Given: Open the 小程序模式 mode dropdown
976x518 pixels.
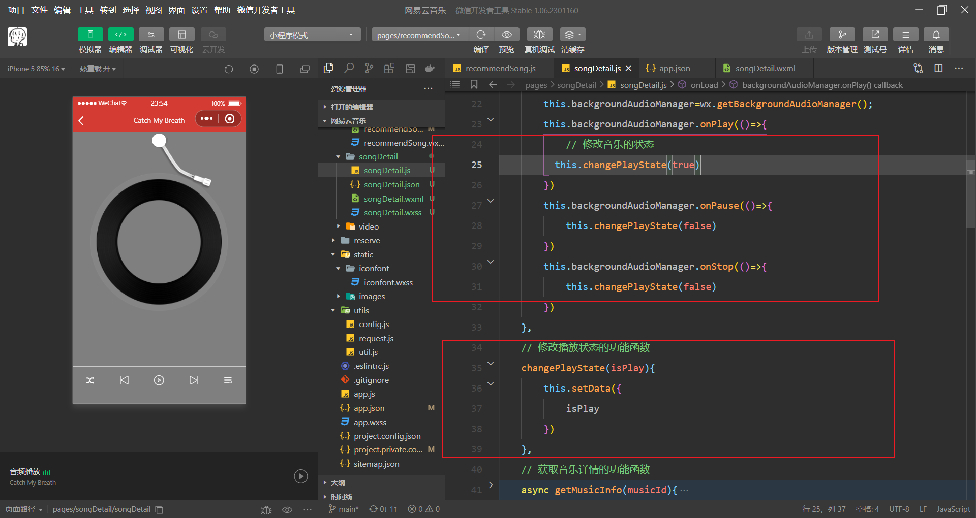Looking at the screenshot, I should pyautogui.click(x=312, y=35).
